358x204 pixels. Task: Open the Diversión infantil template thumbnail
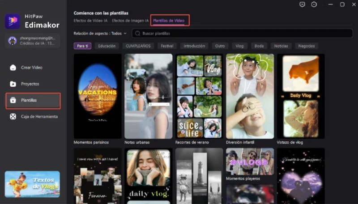click(x=250, y=96)
